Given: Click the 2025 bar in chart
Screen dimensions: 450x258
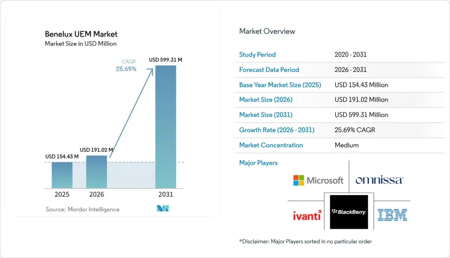Looking at the screenshot, I should 62,175.
